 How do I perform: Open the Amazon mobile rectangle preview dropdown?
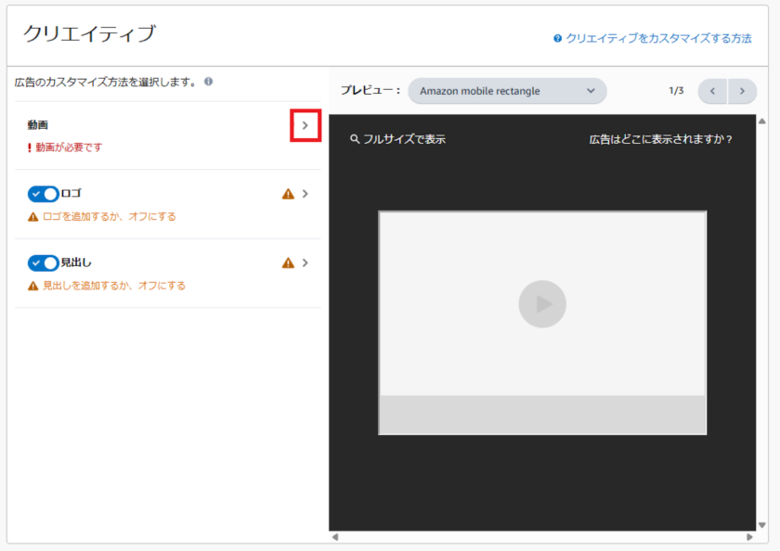click(x=507, y=91)
